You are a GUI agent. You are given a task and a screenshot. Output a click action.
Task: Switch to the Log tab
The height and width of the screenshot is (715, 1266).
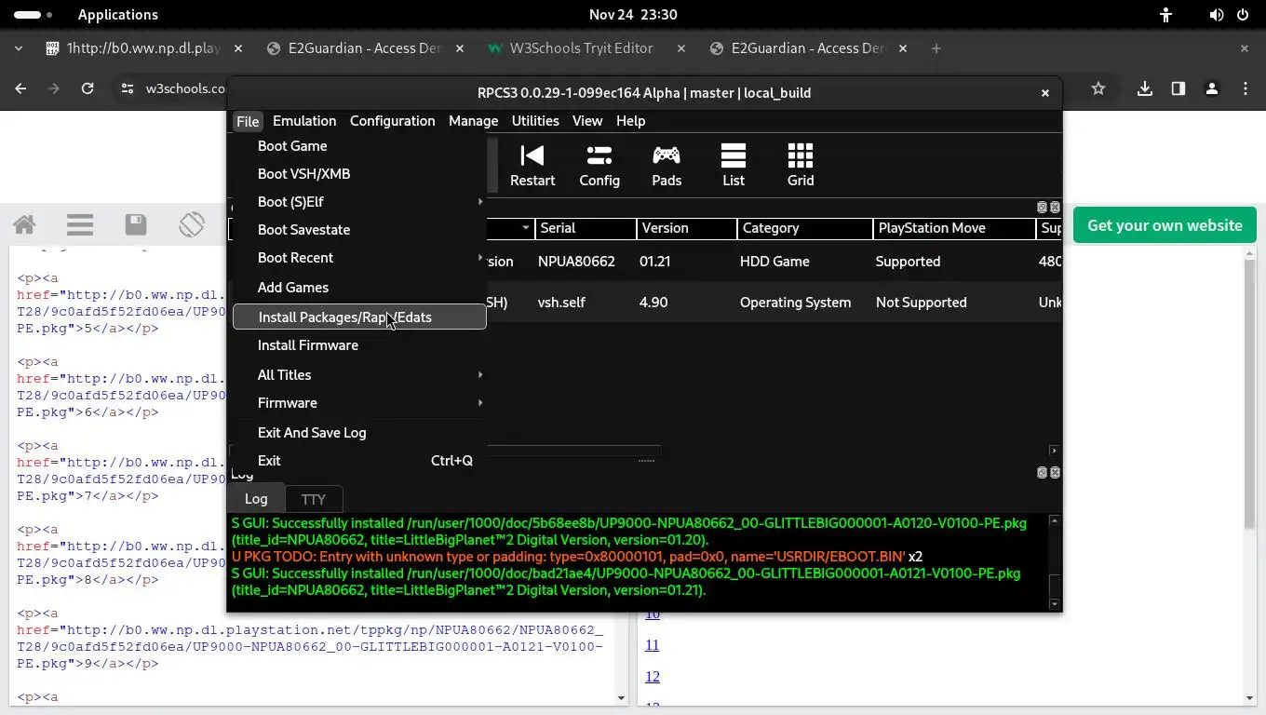[x=256, y=499]
